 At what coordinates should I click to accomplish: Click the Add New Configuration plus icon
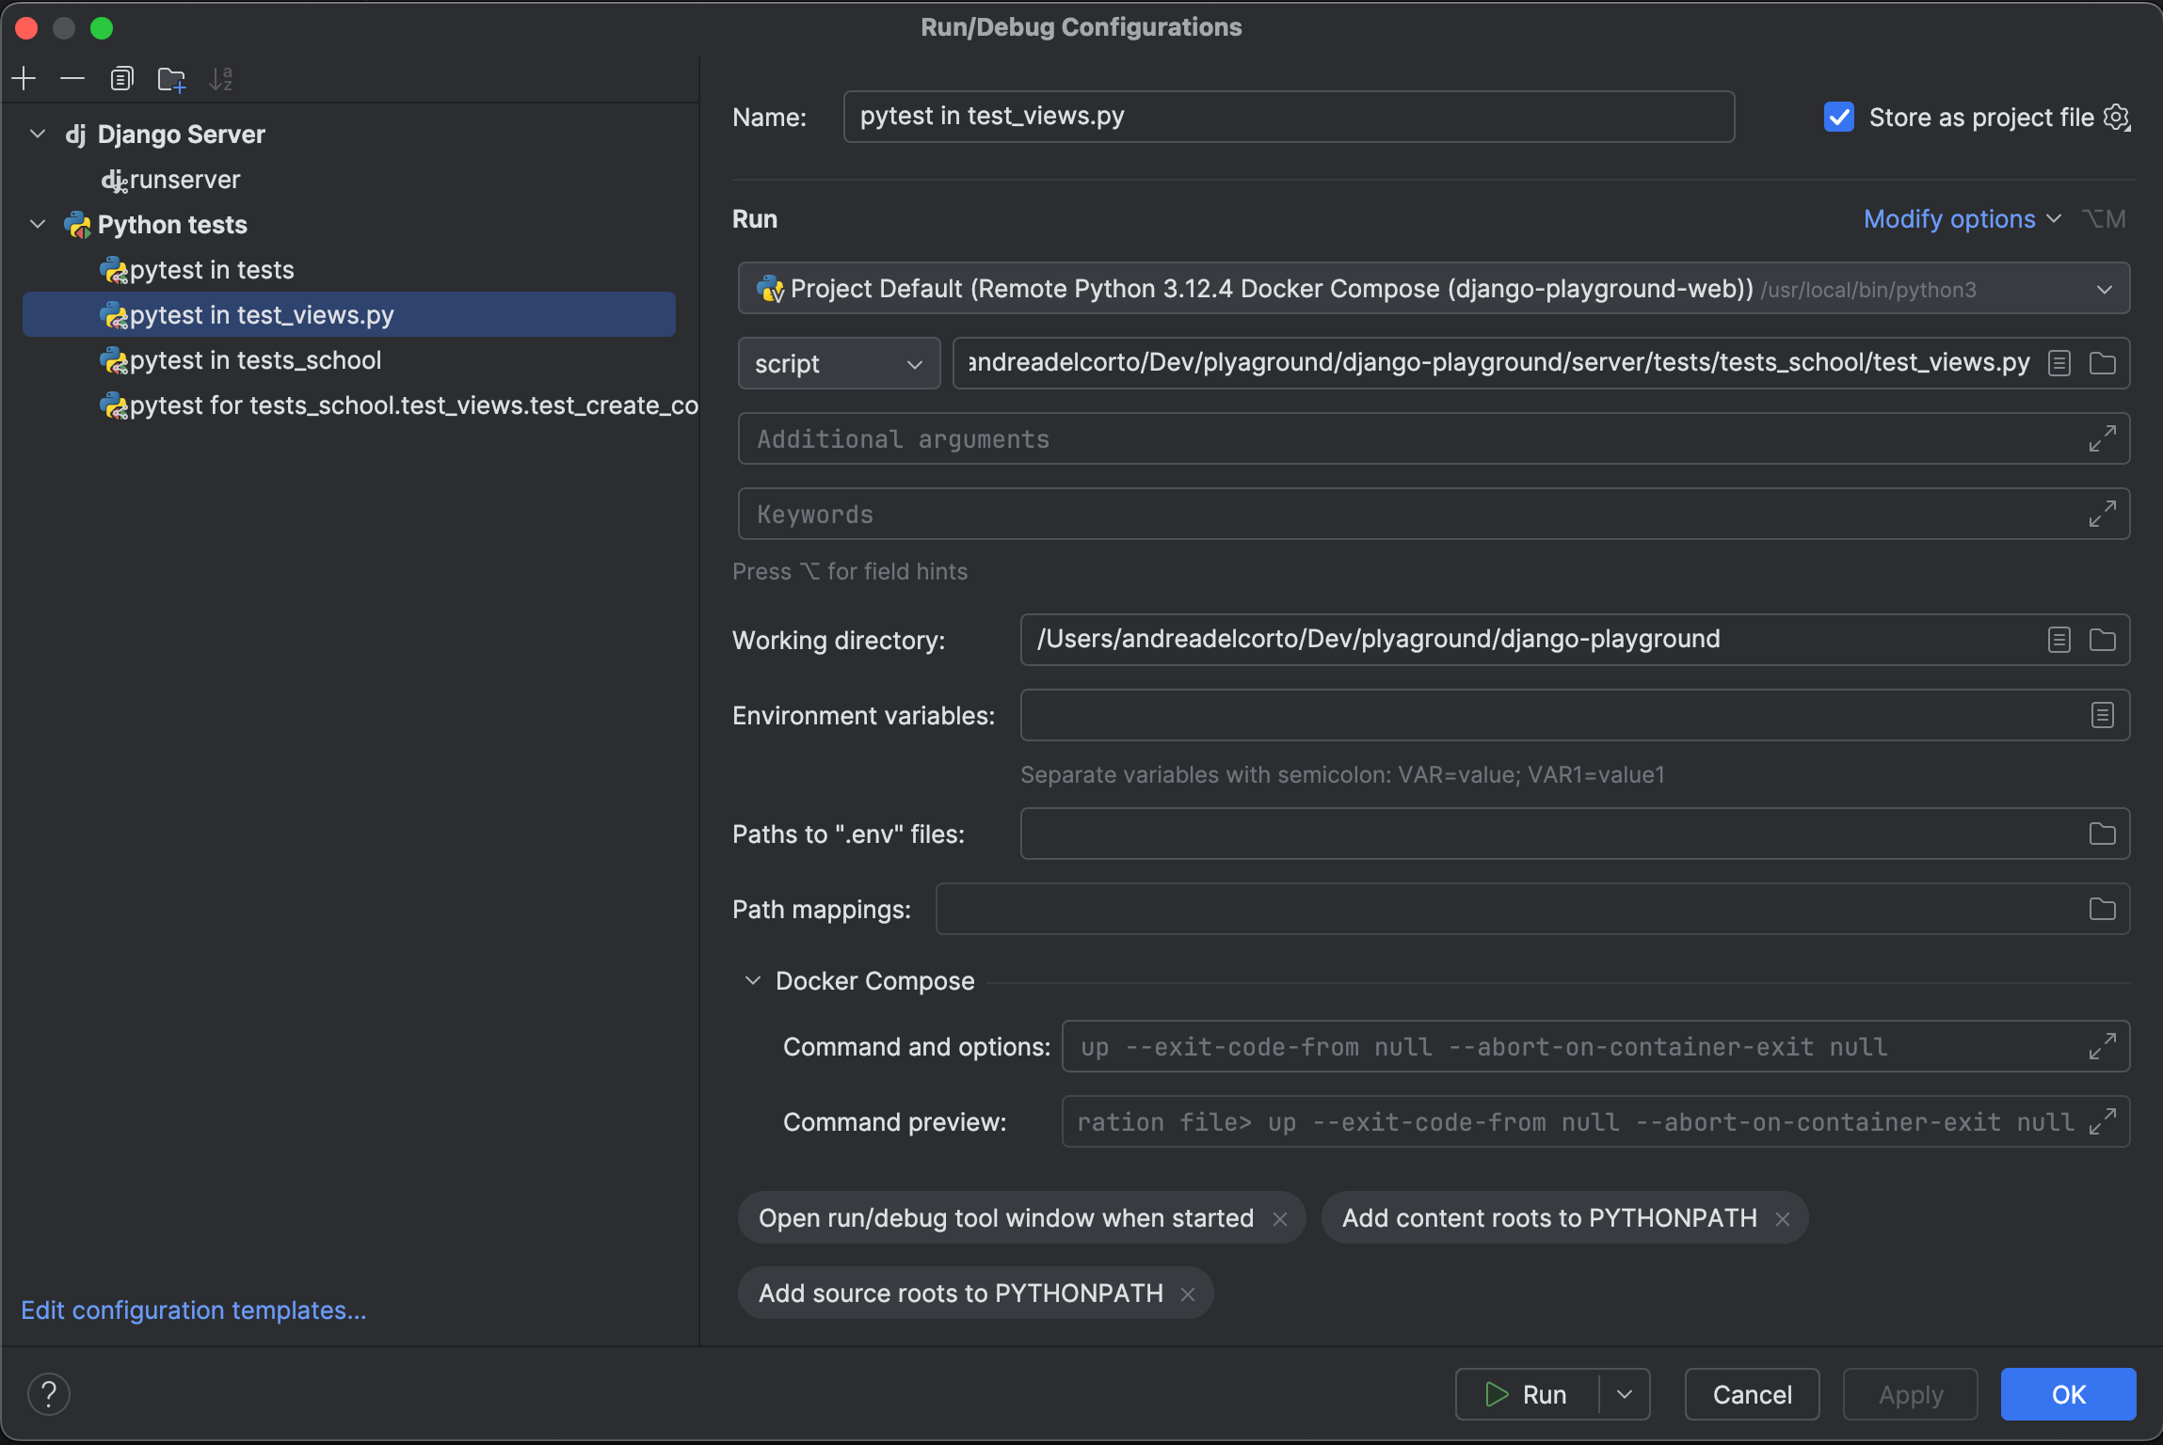tap(24, 79)
